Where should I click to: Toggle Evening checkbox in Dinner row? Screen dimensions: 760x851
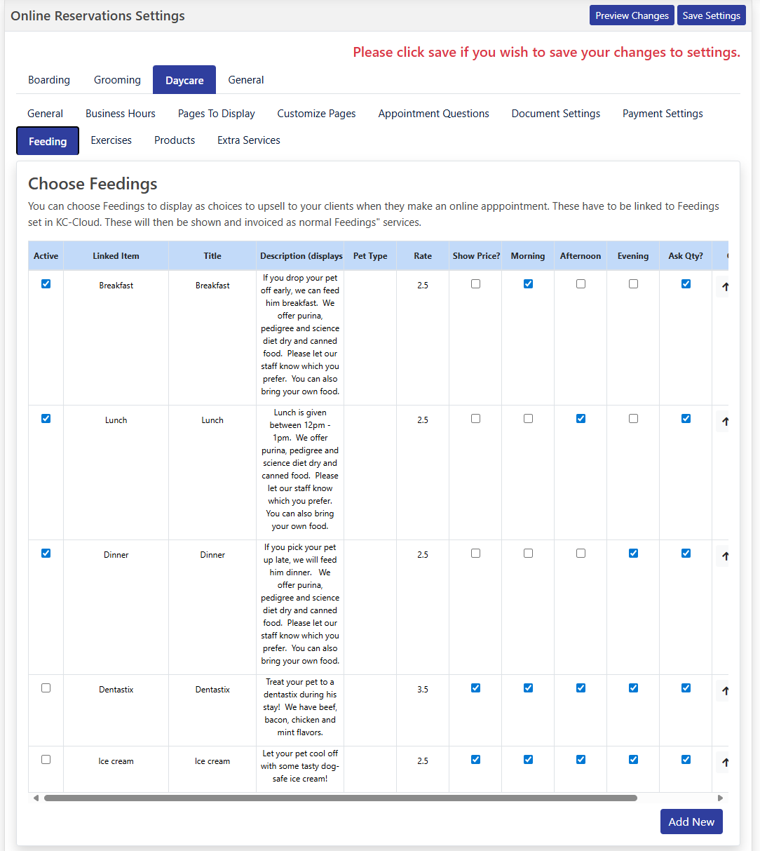[x=633, y=554]
